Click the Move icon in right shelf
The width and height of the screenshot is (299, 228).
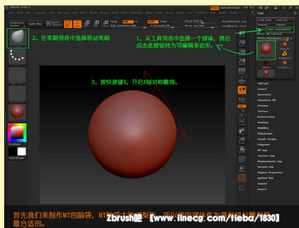(x=241, y=132)
